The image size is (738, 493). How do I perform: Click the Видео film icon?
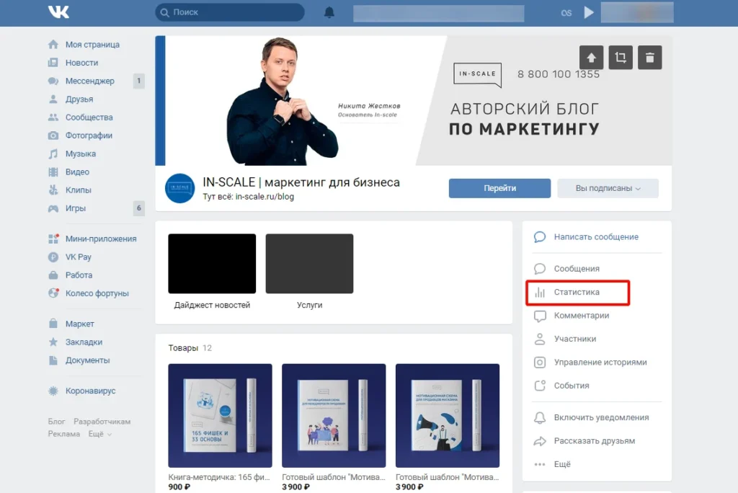click(53, 172)
